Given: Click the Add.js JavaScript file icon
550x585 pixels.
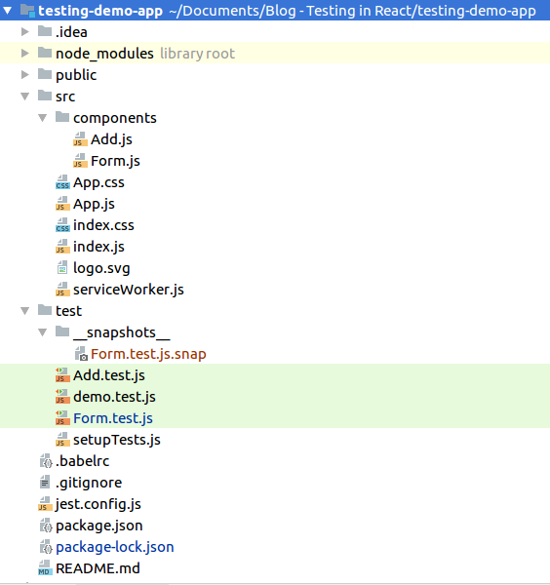Looking at the screenshot, I should (80, 139).
